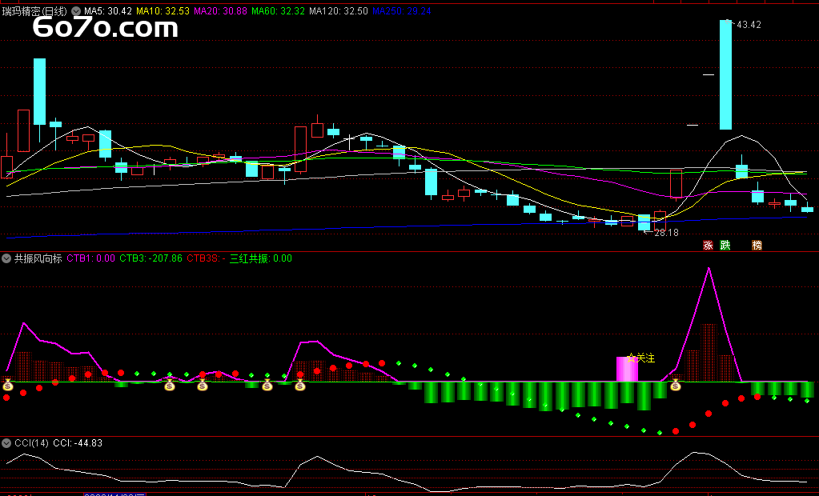
Task: Click the yellow ☆关注 signal label
Action: click(641, 358)
